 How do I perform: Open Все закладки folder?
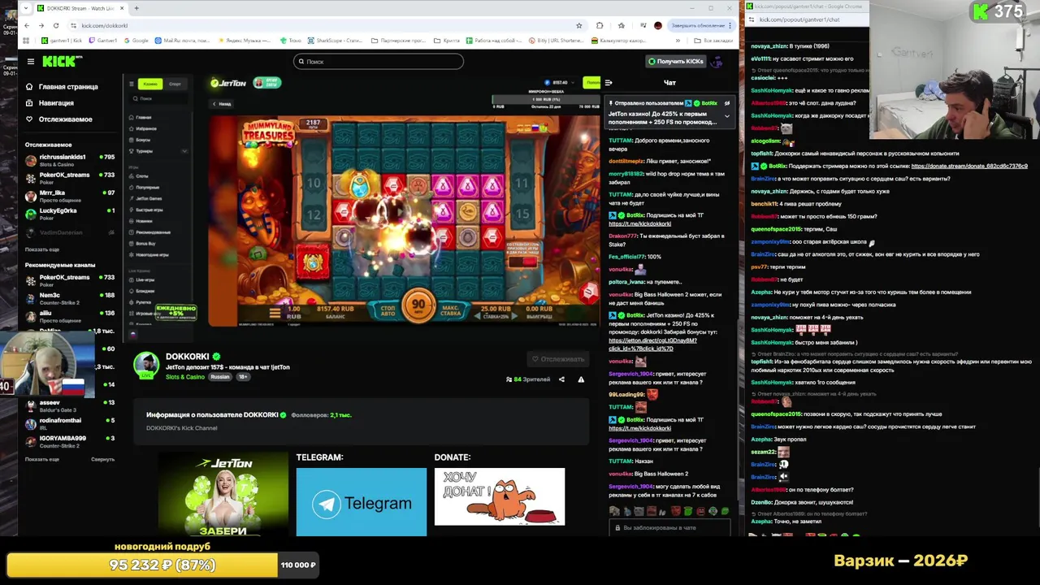[x=713, y=40]
